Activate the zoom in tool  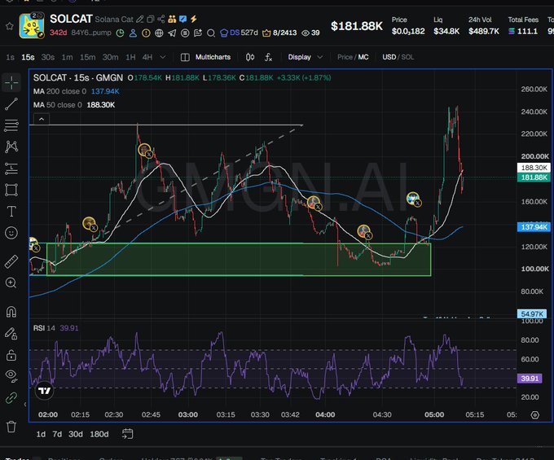click(11, 283)
